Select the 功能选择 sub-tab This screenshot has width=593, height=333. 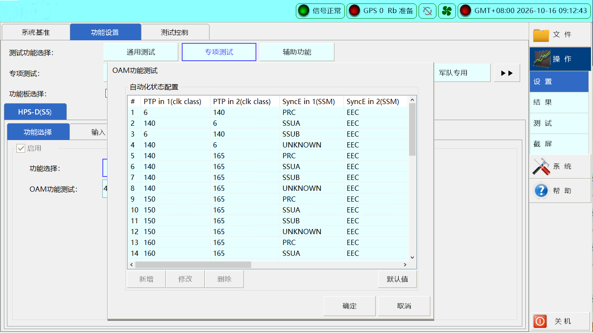click(x=38, y=132)
